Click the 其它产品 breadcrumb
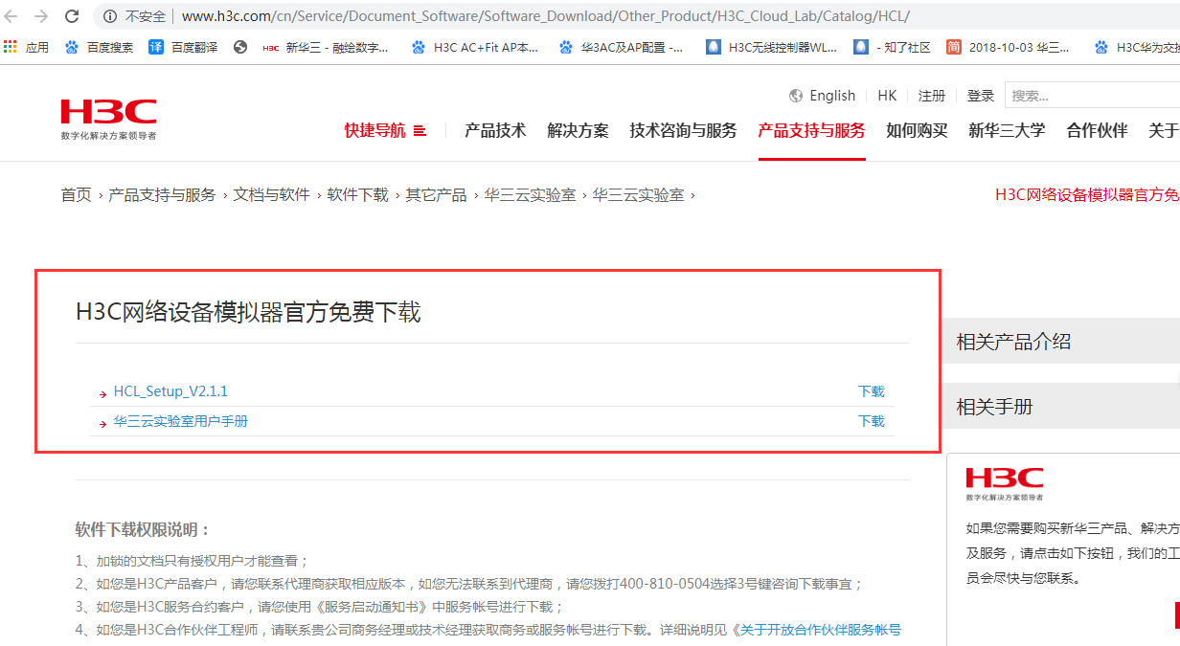The image size is (1180, 646). 436,194
